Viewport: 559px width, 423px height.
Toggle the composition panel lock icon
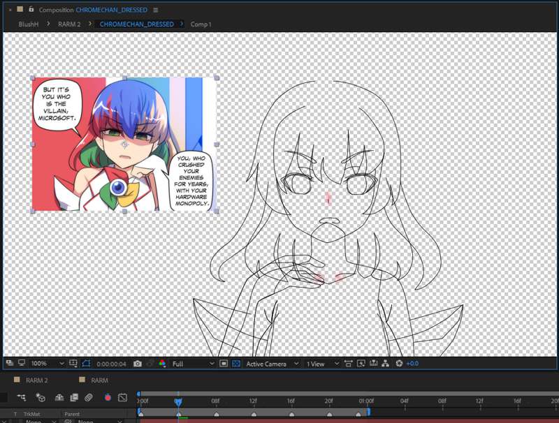(31, 10)
